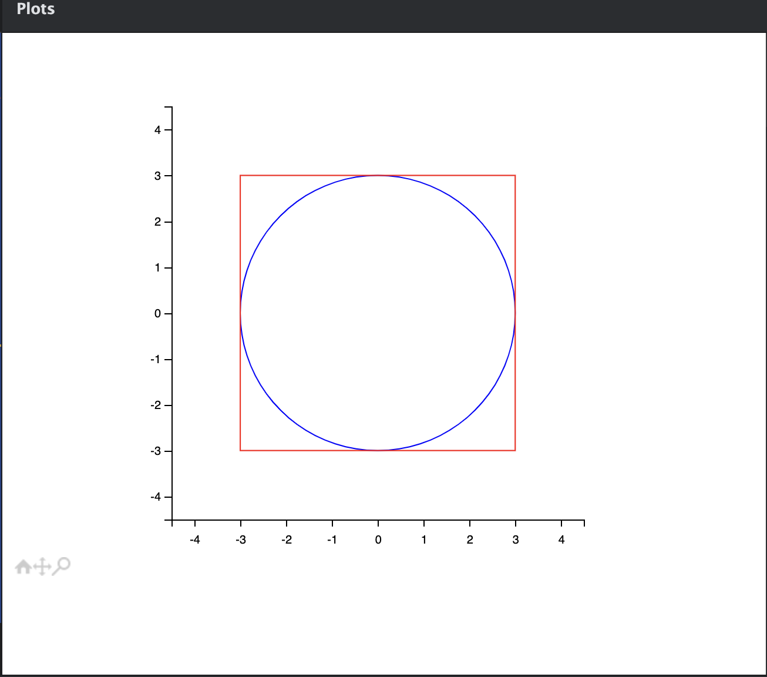Click y-axis tick label 2
767x677 pixels.
point(157,222)
